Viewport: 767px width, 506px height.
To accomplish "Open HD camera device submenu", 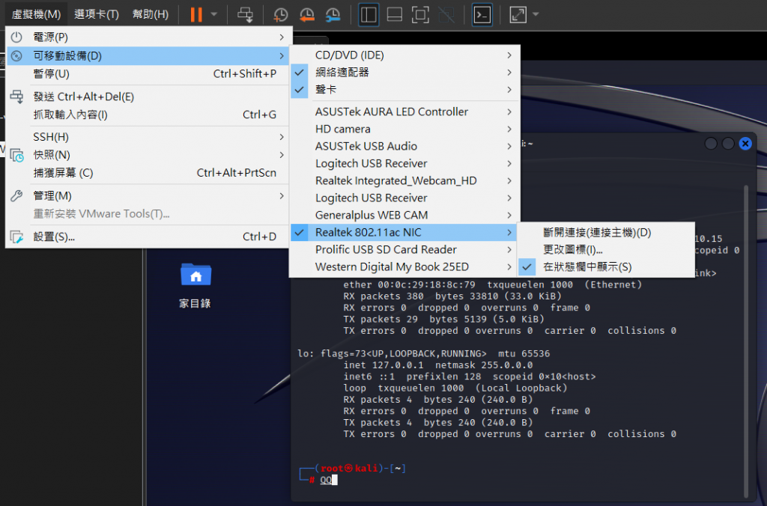I will coord(405,129).
